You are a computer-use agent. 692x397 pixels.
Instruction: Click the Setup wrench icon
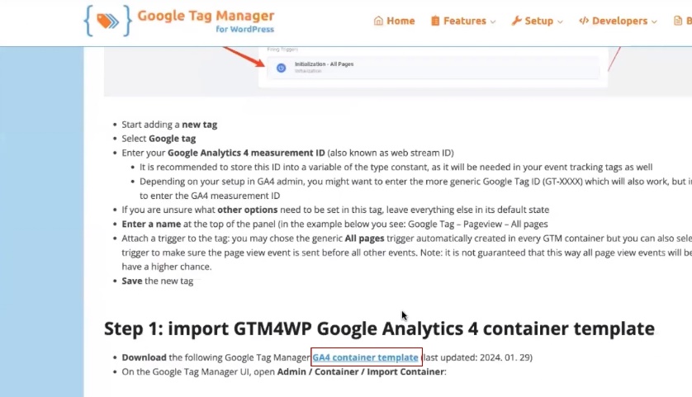[x=516, y=21]
